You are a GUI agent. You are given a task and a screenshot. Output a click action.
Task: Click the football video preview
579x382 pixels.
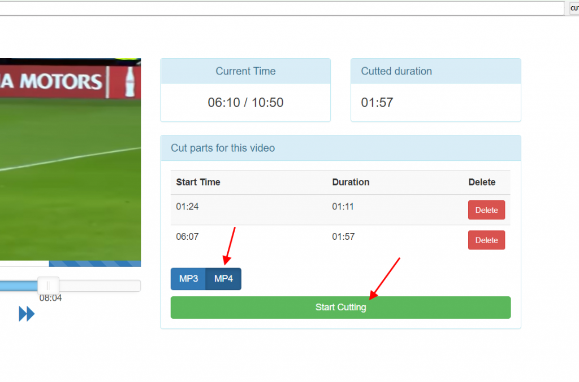point(70,159)
